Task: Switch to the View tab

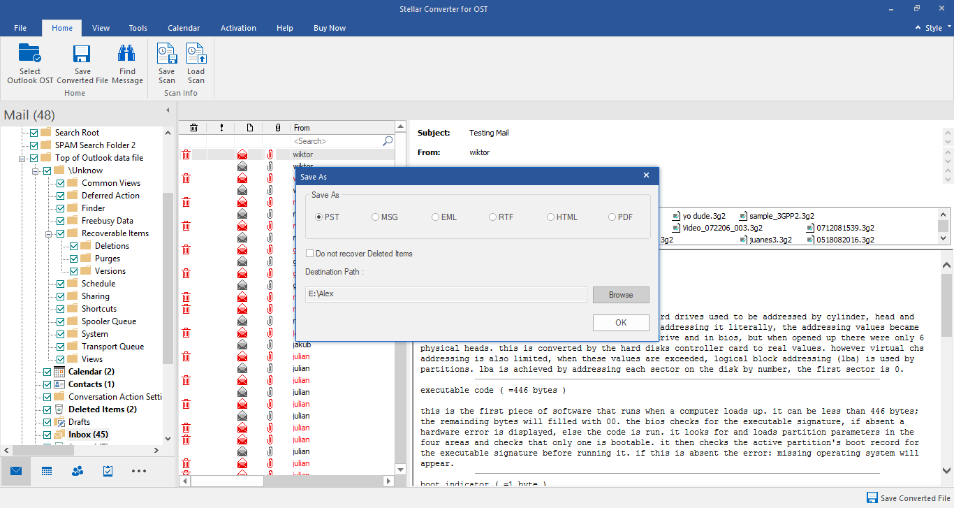Action: [x=101, y=28]
